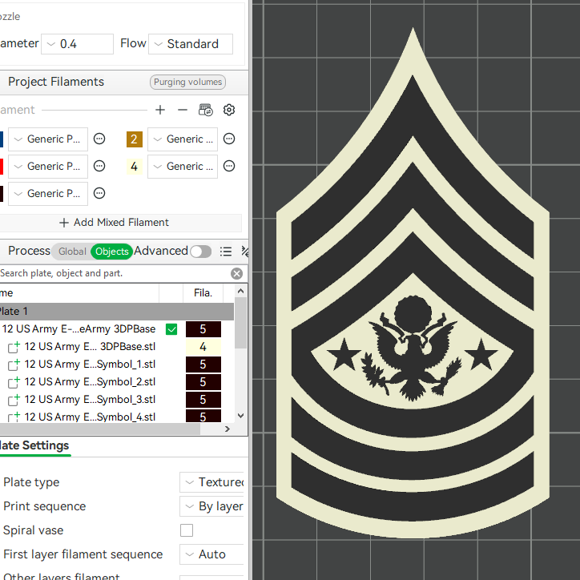The height and width of the screenshot is (580, 580).
Task: Select the Plate Settings tab
Action: coord(34,445)
